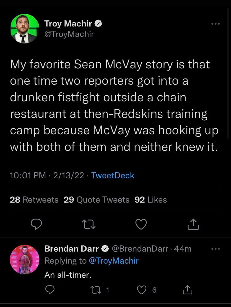231x307 pixels.
Task: Open Troy Machir's display name
Action: click(68, 23)
